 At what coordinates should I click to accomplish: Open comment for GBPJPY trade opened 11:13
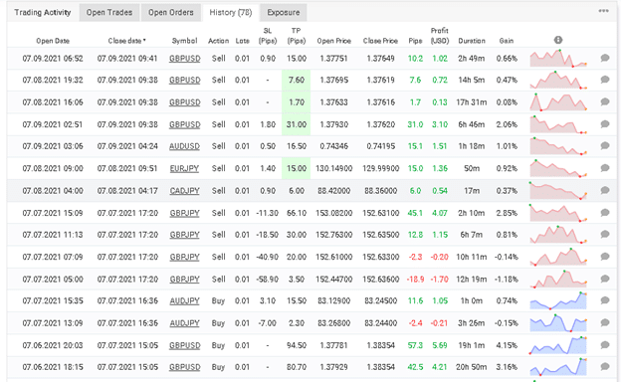pos(605,235)
